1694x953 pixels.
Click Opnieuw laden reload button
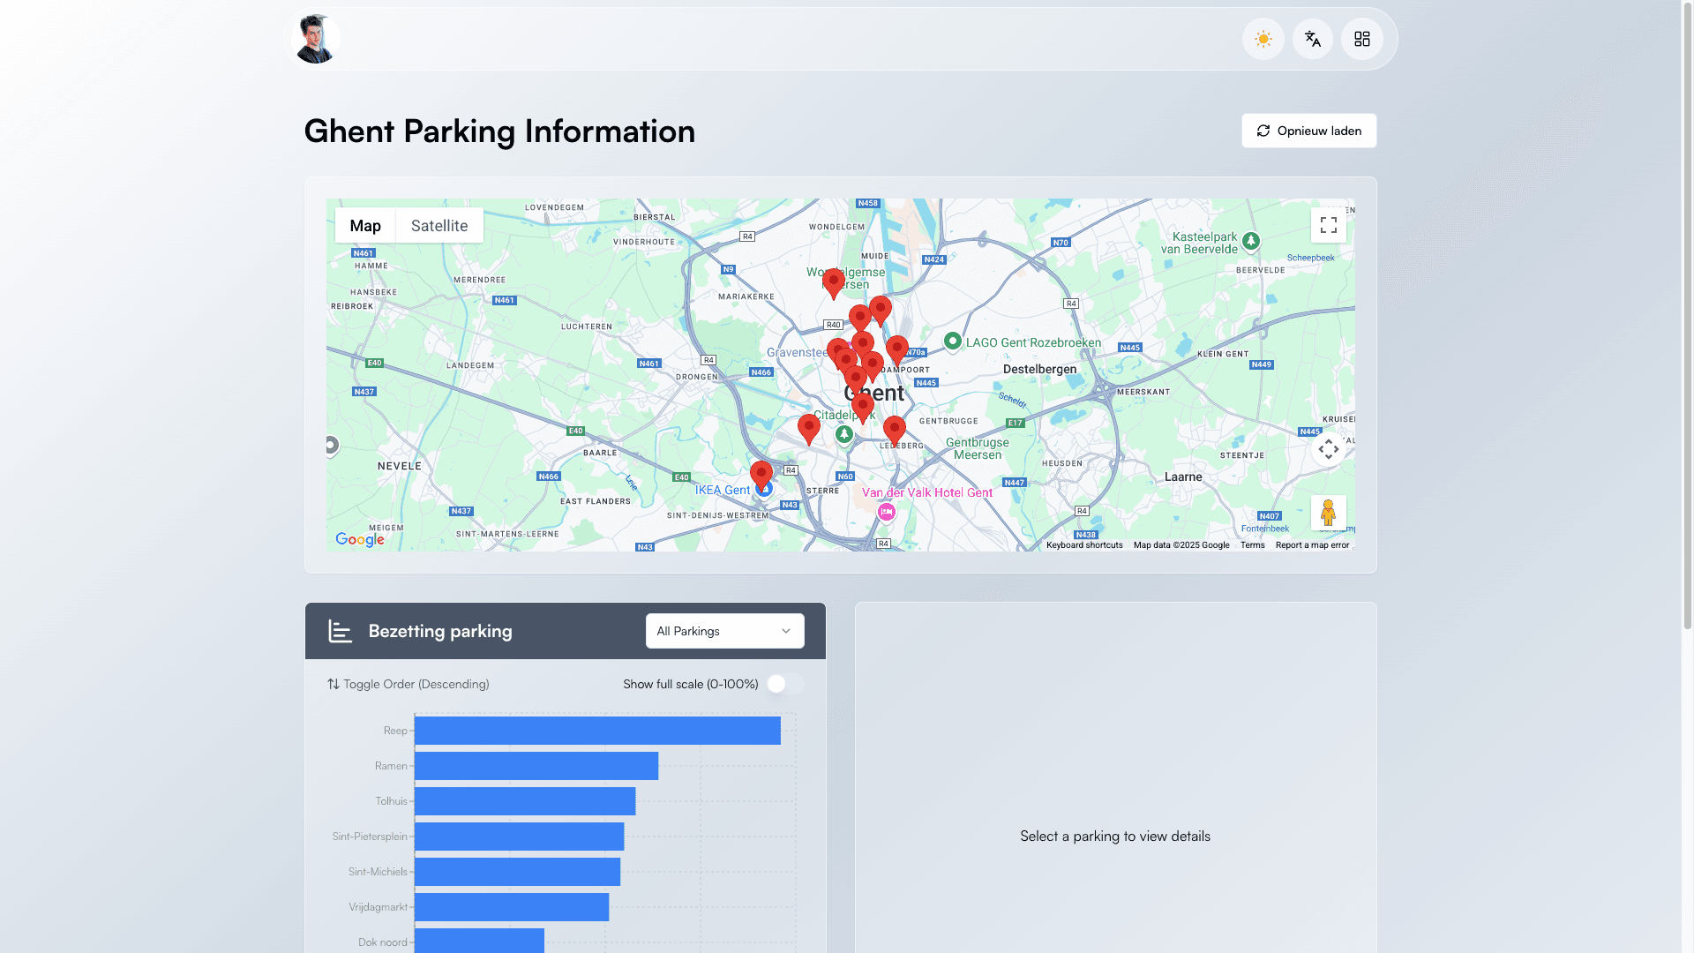(1308, 131)
